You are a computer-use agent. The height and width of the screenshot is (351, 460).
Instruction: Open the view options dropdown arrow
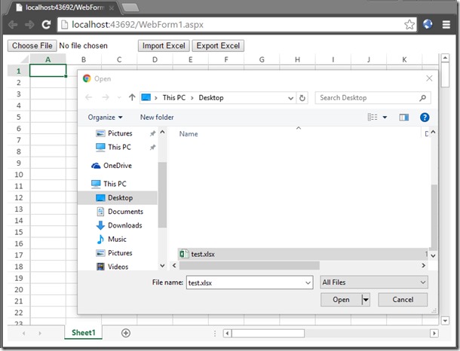pos(385,118)
